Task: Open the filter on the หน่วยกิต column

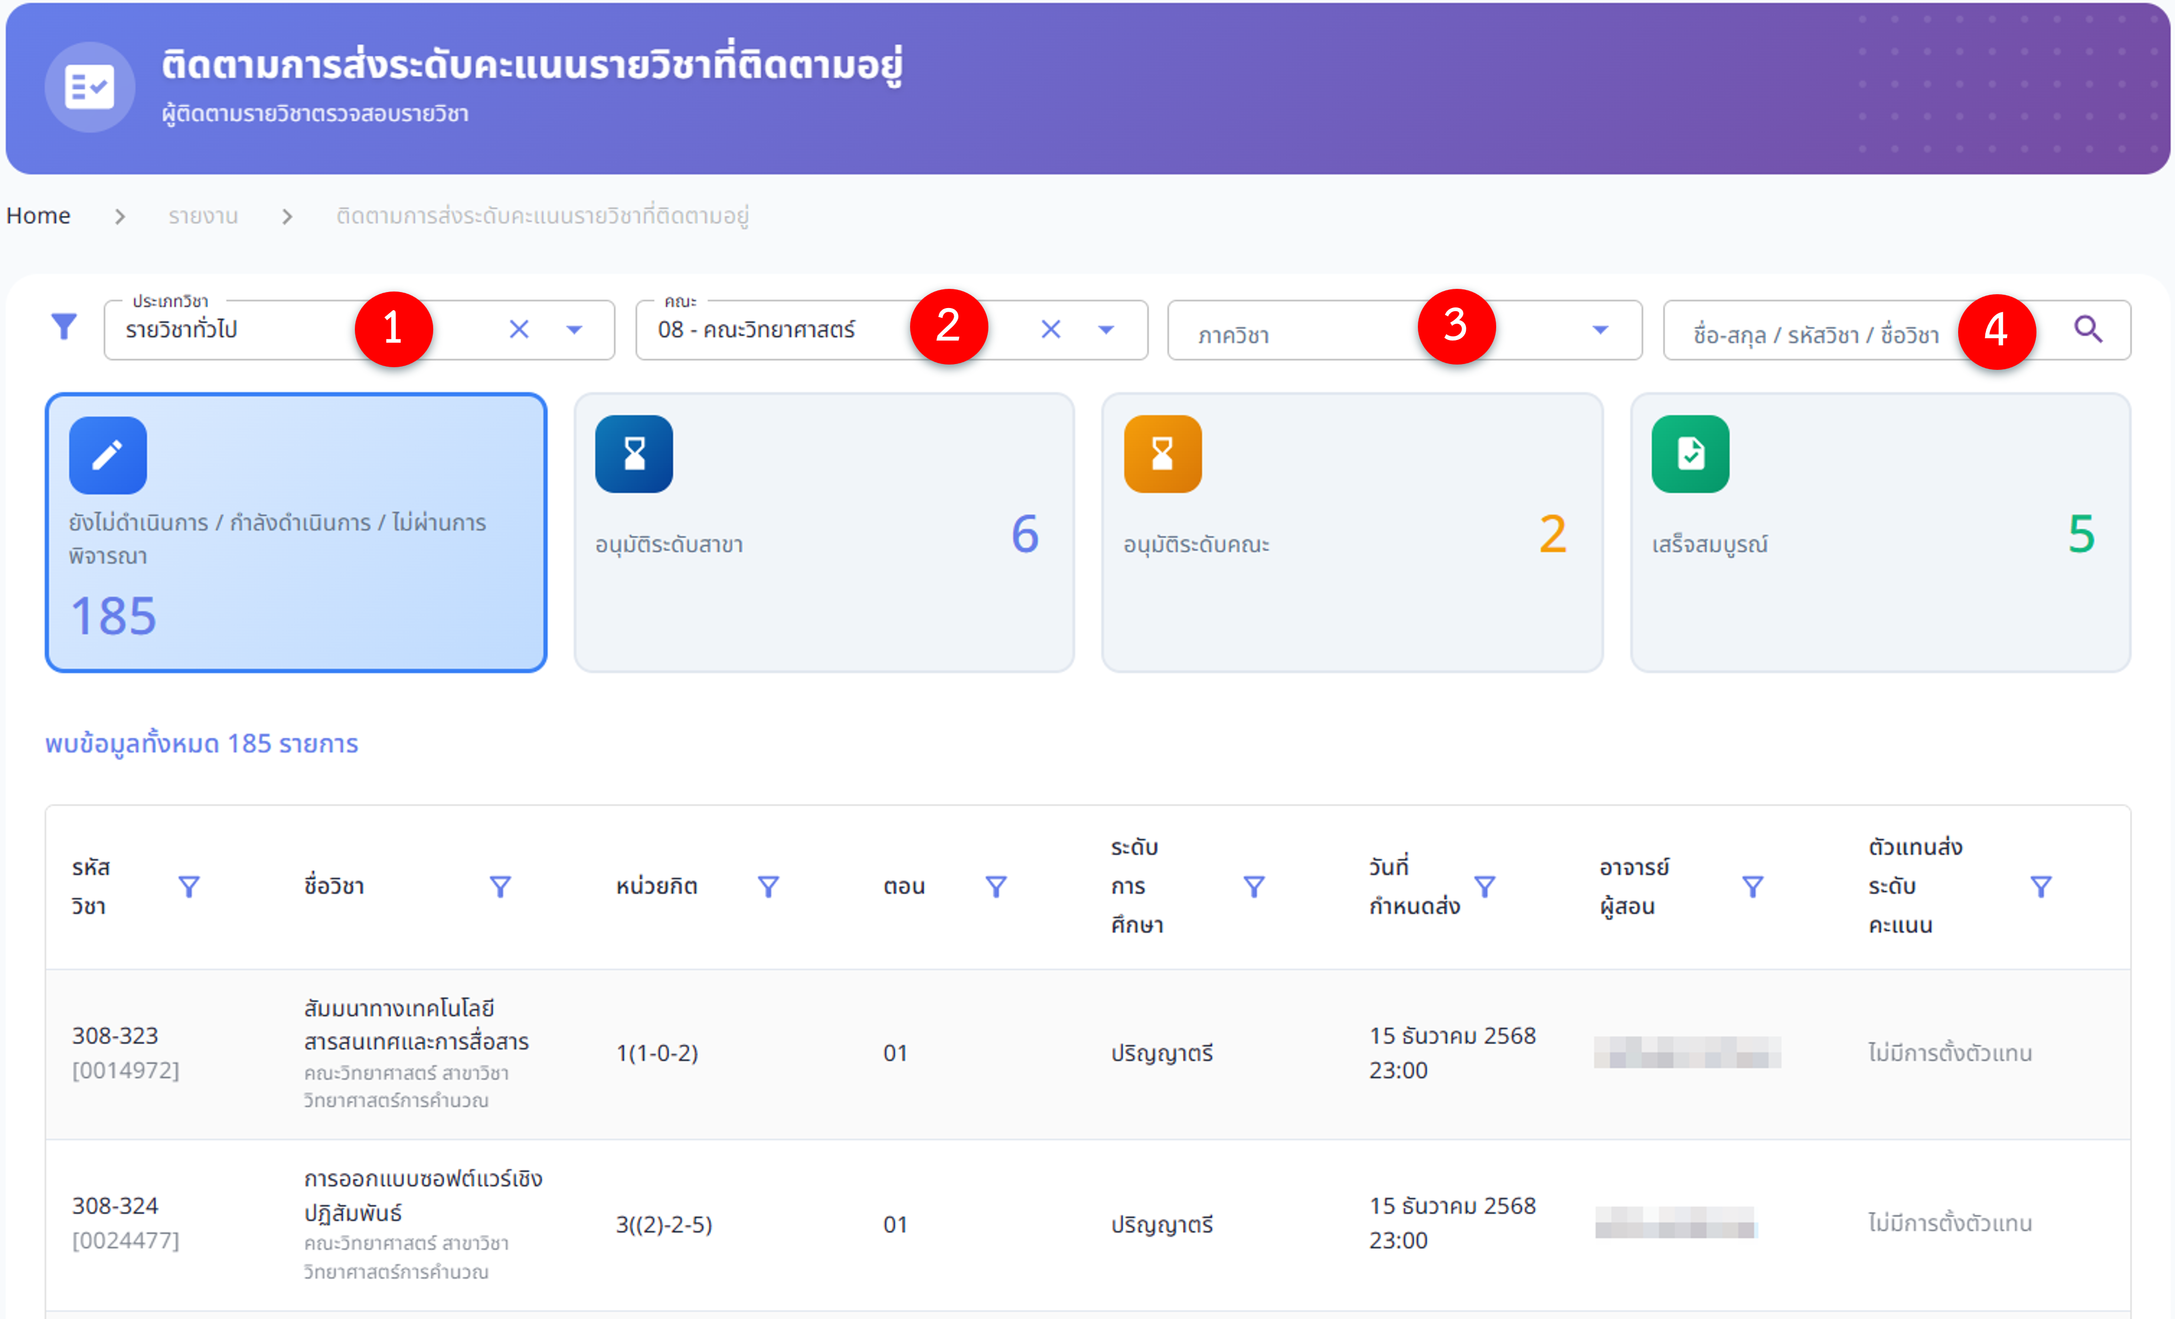Action: [x=768, y=886]
